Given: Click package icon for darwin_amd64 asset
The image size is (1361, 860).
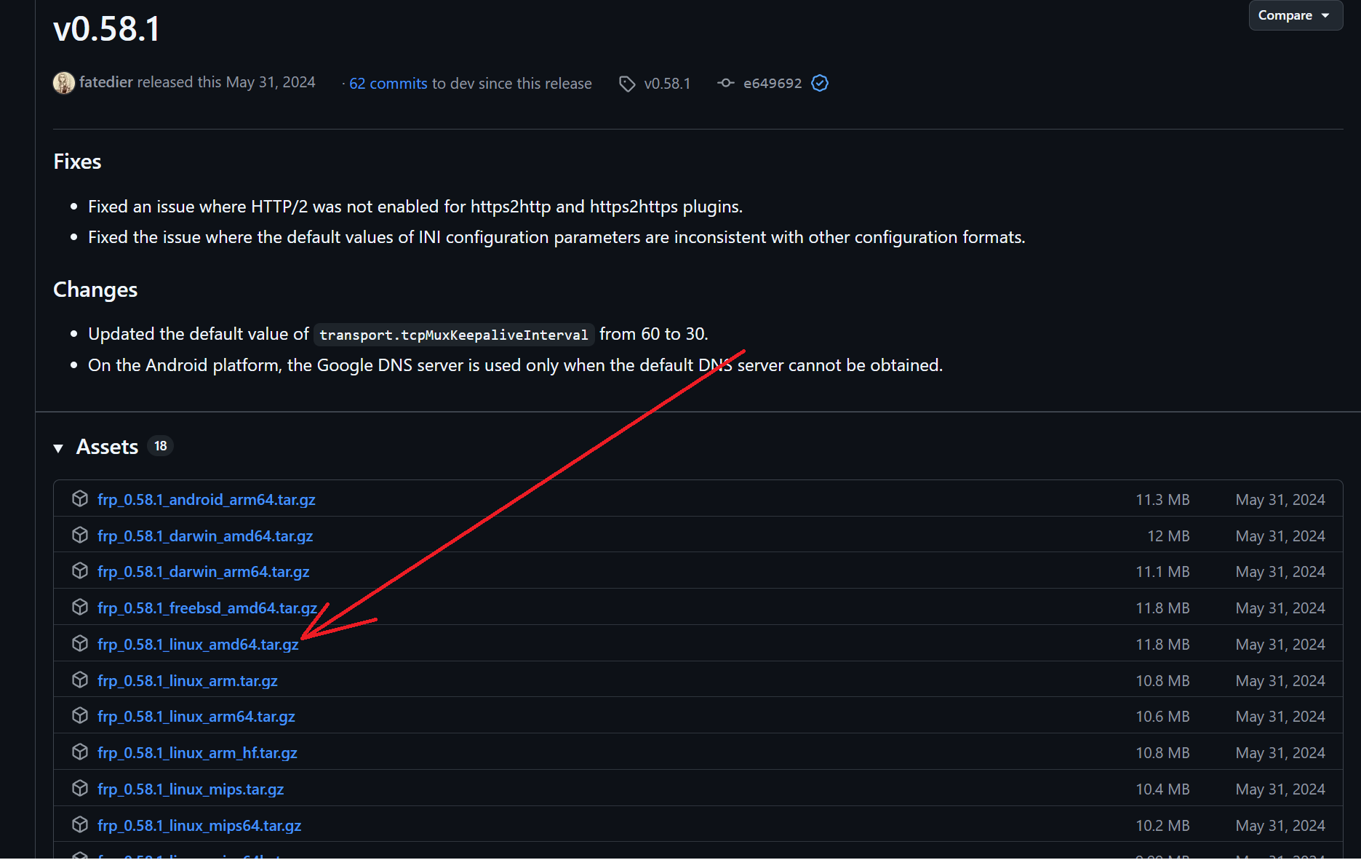Looking at the screenshot, I should pos(80,535).
